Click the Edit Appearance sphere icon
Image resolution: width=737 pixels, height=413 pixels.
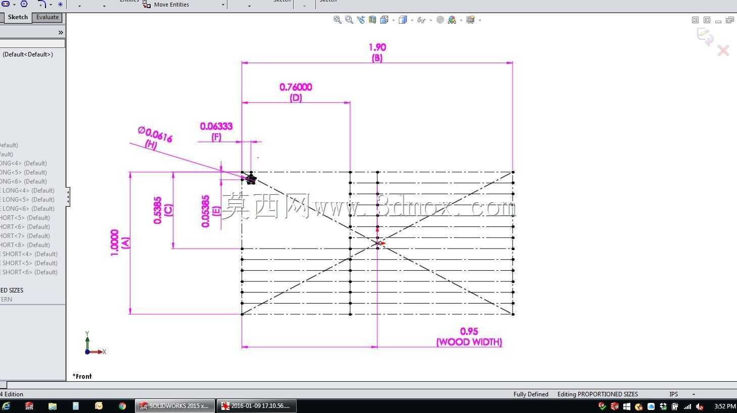440,20
